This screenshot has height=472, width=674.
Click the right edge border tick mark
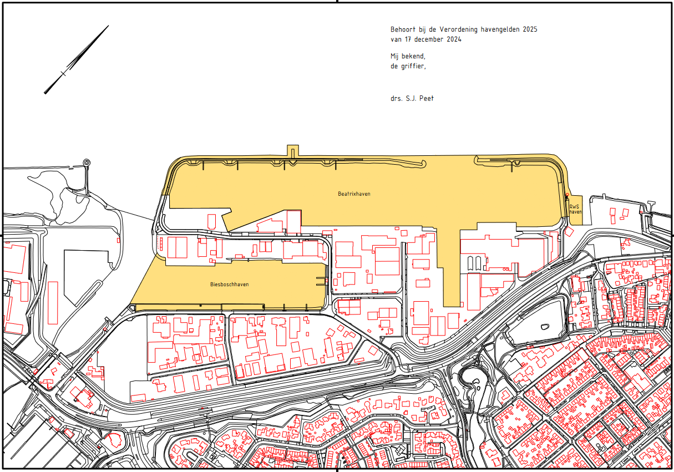pos(672,235)
